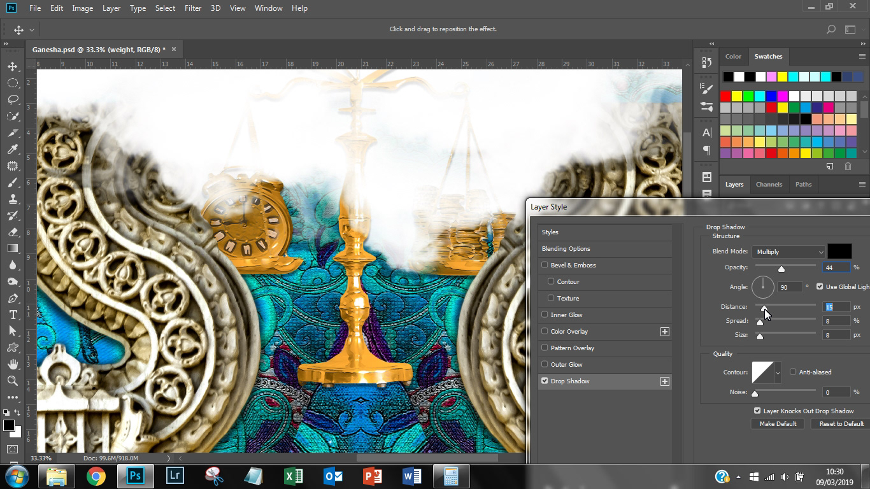This screenshot has width=870, height=489.
Task: Select the Zoom magnifier tool
Action: tap(13, 381)
